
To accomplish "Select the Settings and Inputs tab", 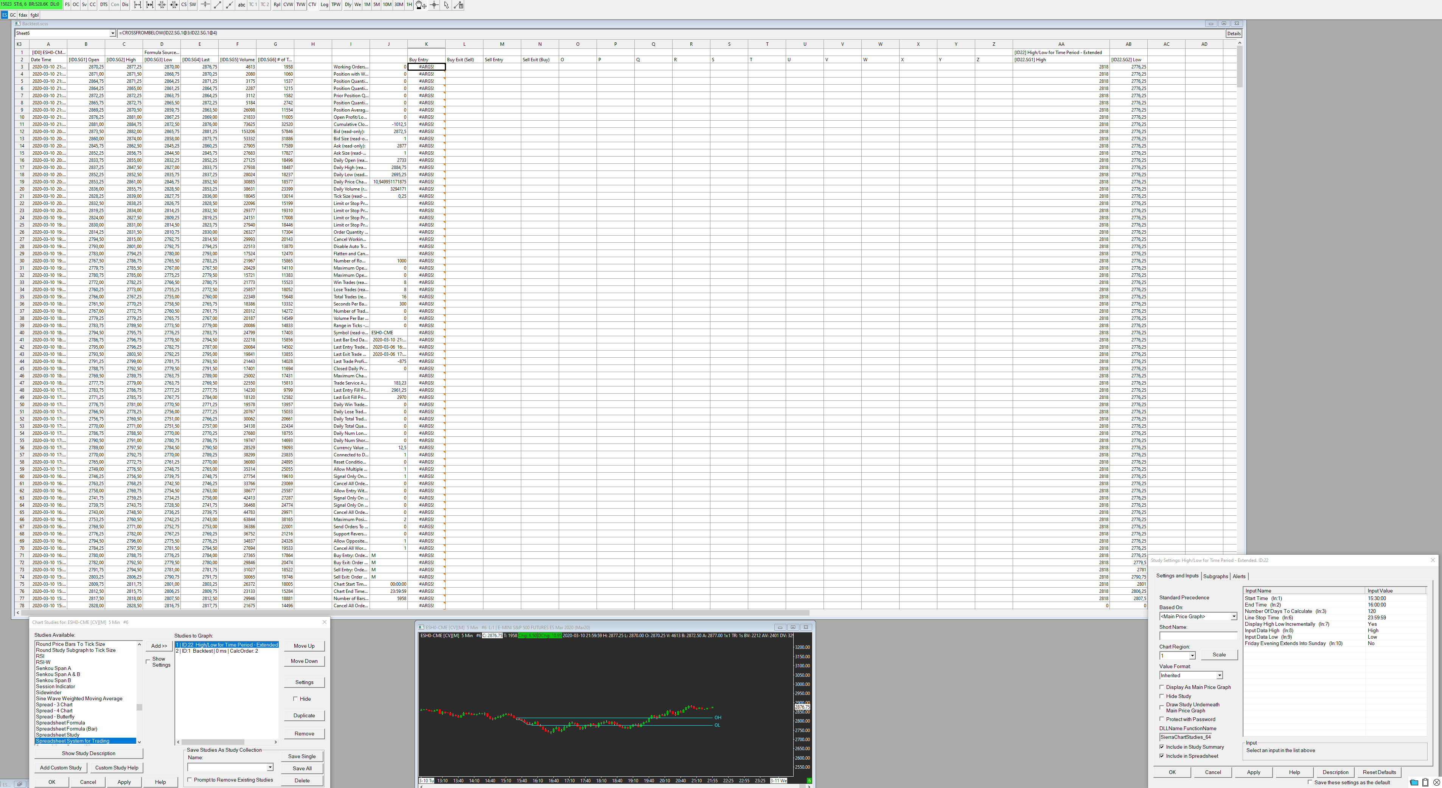I will 1177,575.
